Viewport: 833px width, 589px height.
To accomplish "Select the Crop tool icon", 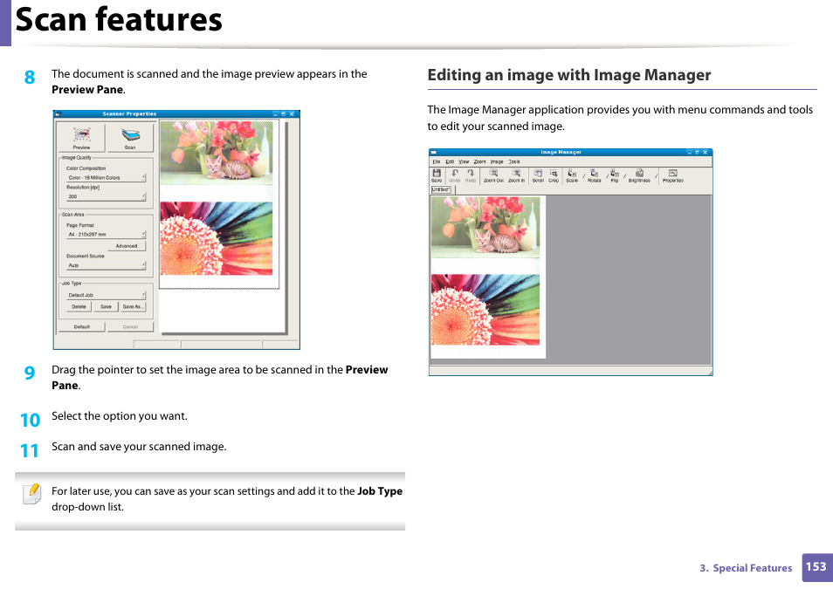I will [x=554, y=173].
